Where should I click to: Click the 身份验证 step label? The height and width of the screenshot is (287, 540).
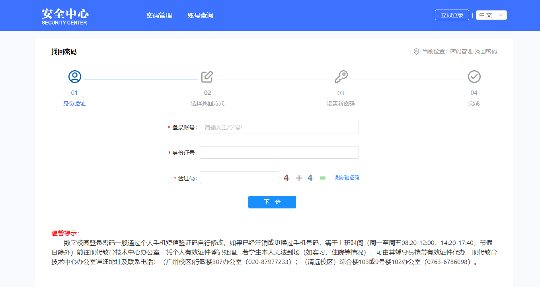74,103
